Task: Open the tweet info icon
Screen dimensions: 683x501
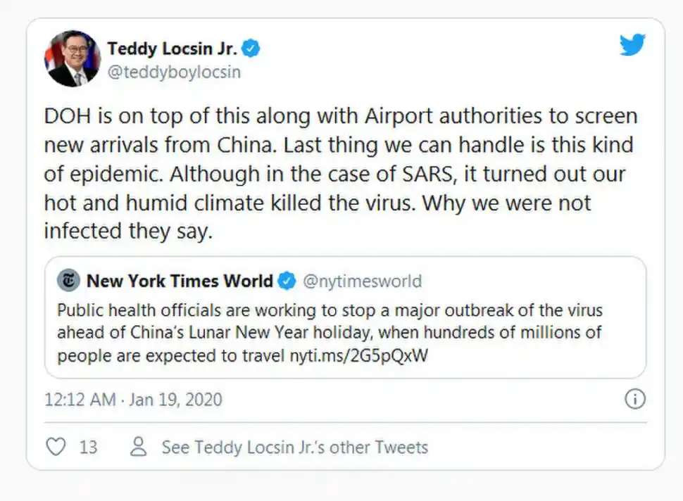Action: pos(634,400)
